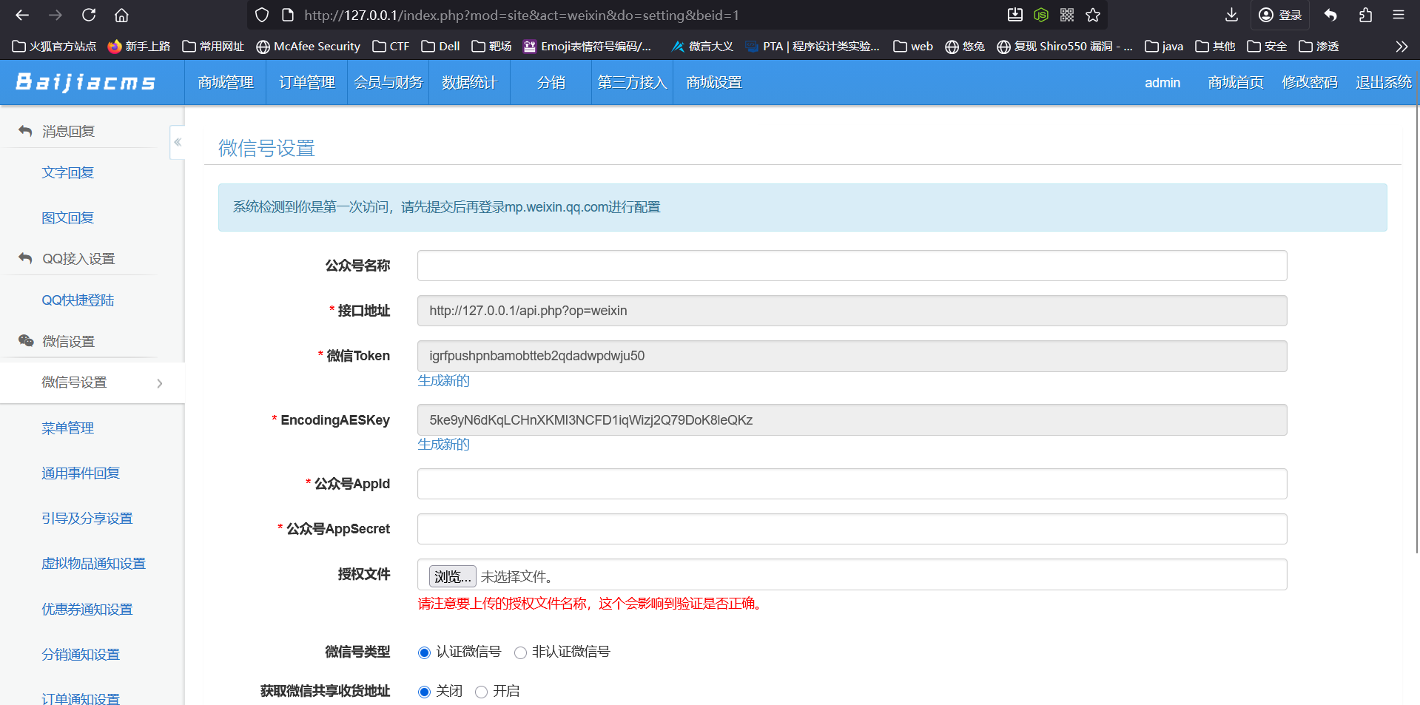The image size is (1420, 705).
Task: Click the browser reload icon
Action: click(x=89, y=15)
